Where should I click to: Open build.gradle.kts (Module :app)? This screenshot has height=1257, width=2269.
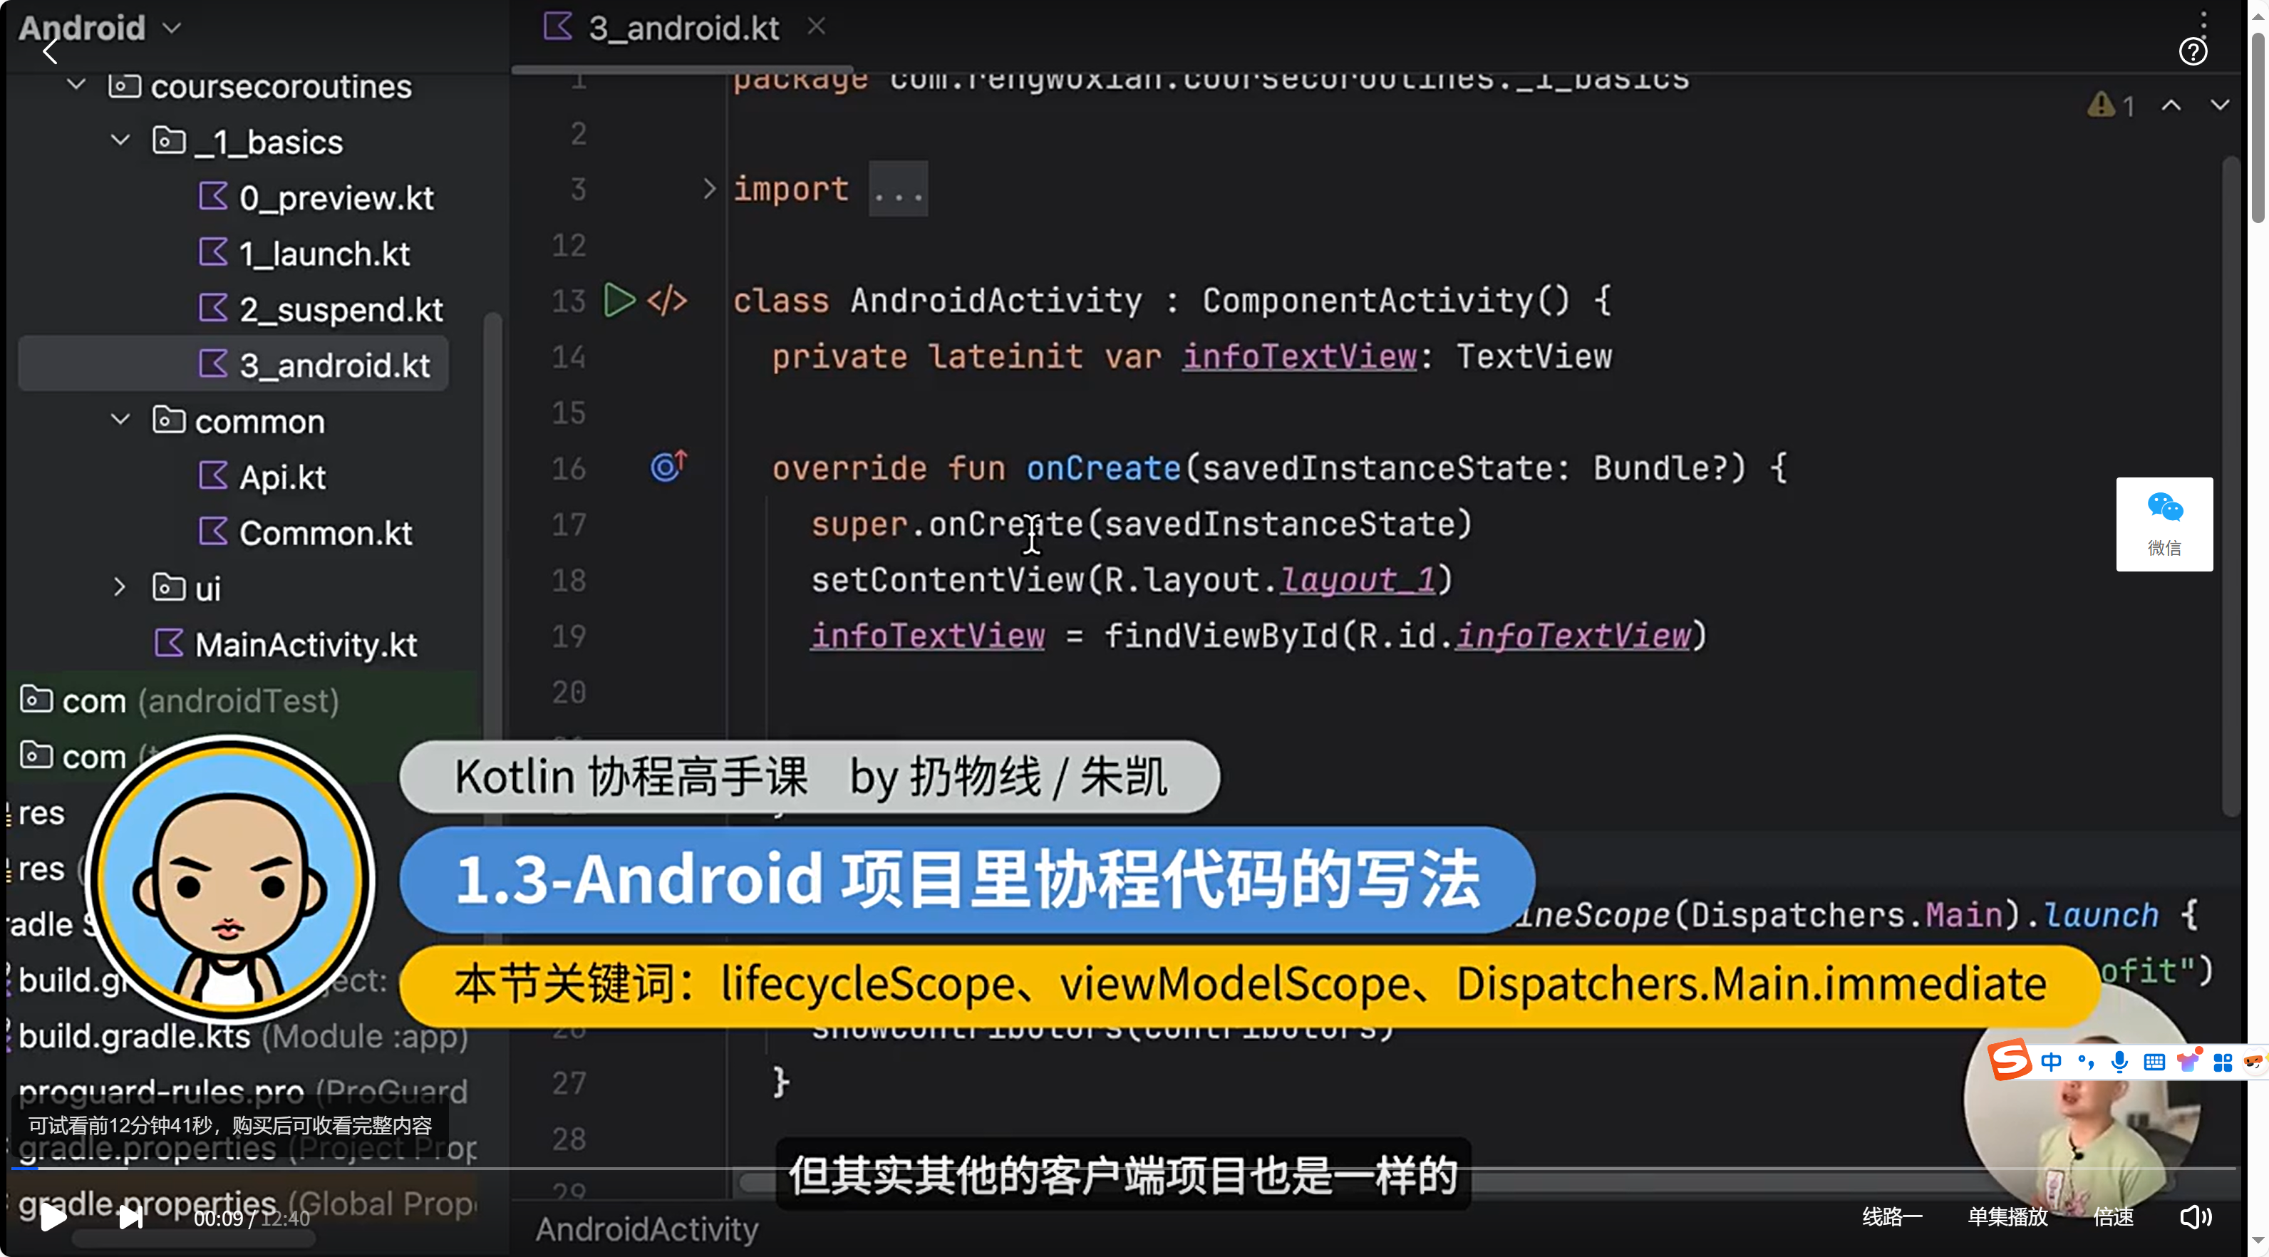click(x=242, y=1036)
